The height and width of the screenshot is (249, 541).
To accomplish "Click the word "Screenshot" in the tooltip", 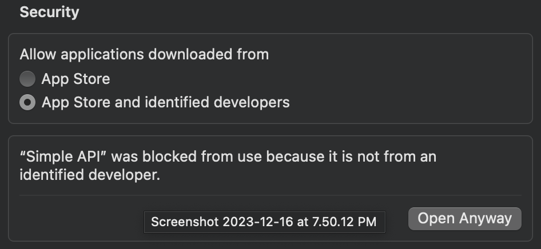I will point(185,222).
